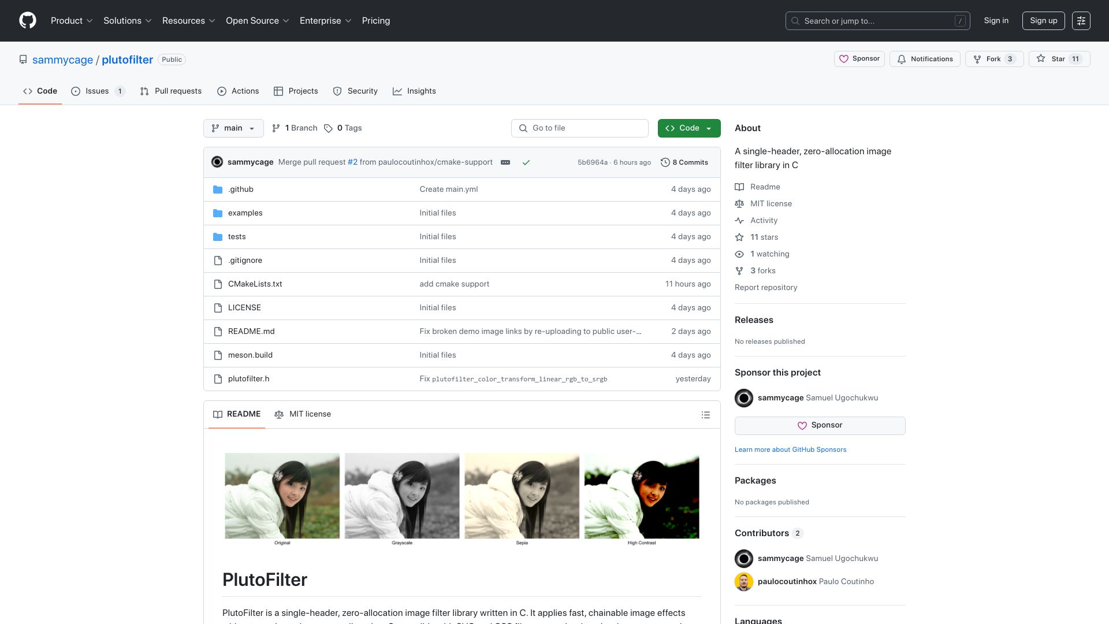Switch to the Issues tab
The image size is (1109, 624).
click(98, 91)
